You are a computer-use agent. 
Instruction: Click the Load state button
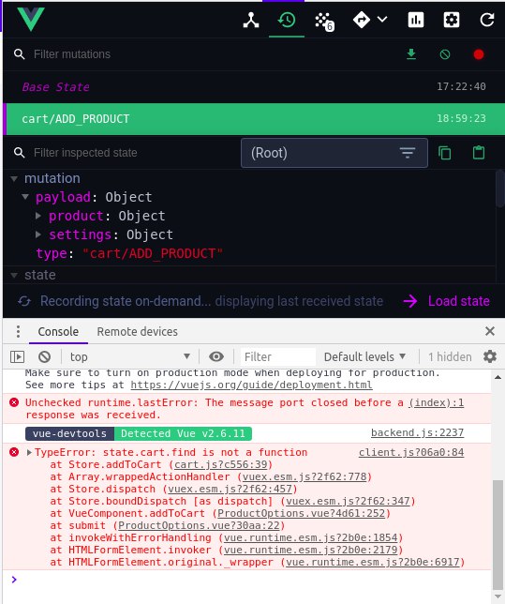[x=447, y=301]
